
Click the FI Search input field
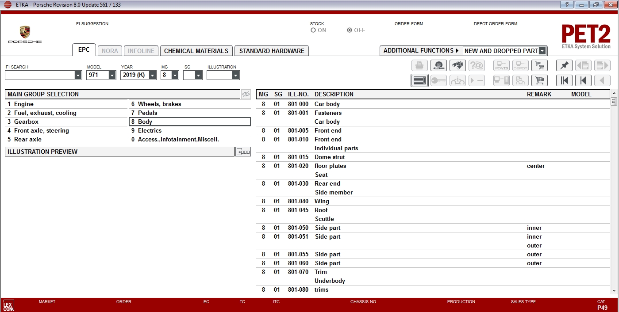click(40, 75)
